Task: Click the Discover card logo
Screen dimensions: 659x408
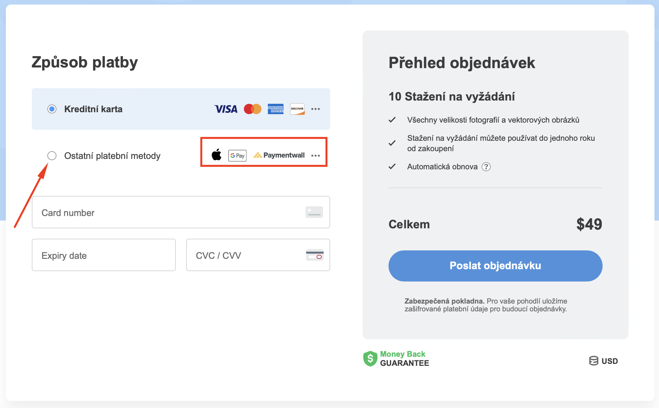Action: point(297,109)
